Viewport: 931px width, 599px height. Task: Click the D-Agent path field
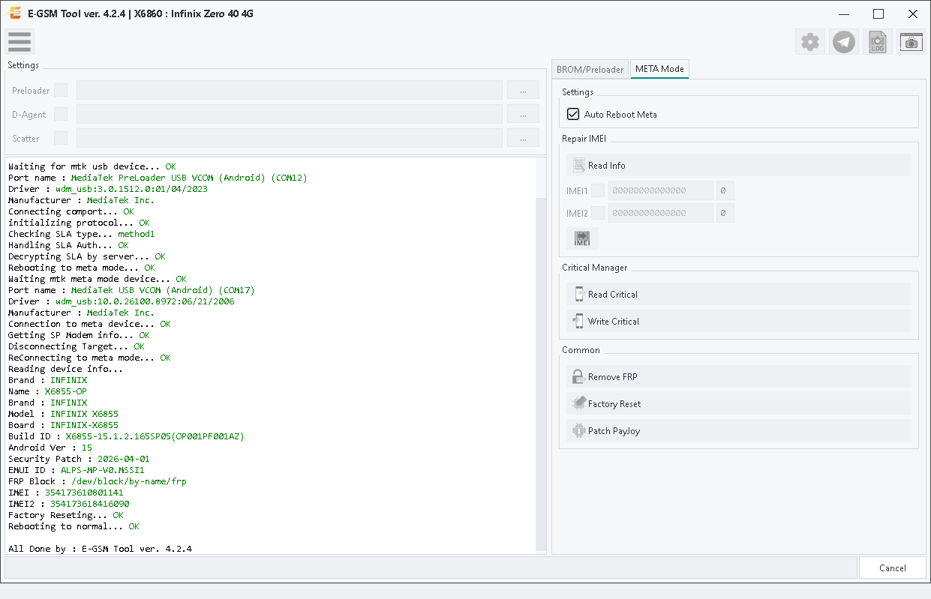[x=290, y=114]
